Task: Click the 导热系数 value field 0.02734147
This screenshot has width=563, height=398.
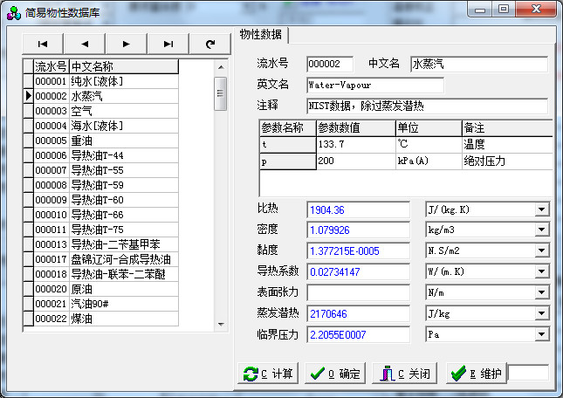Action: pos(358,271)
